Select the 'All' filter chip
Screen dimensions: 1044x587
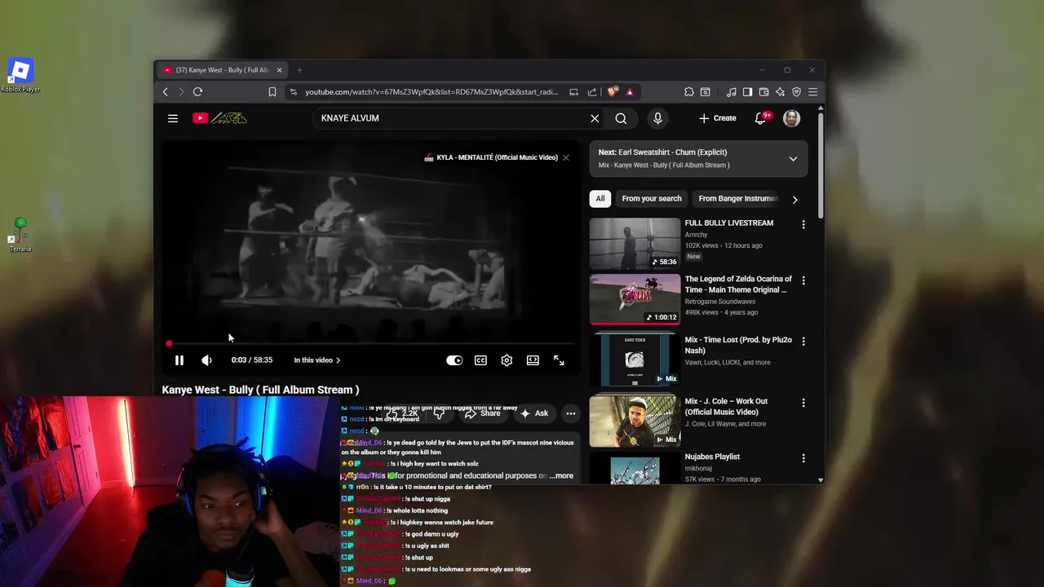600,198
